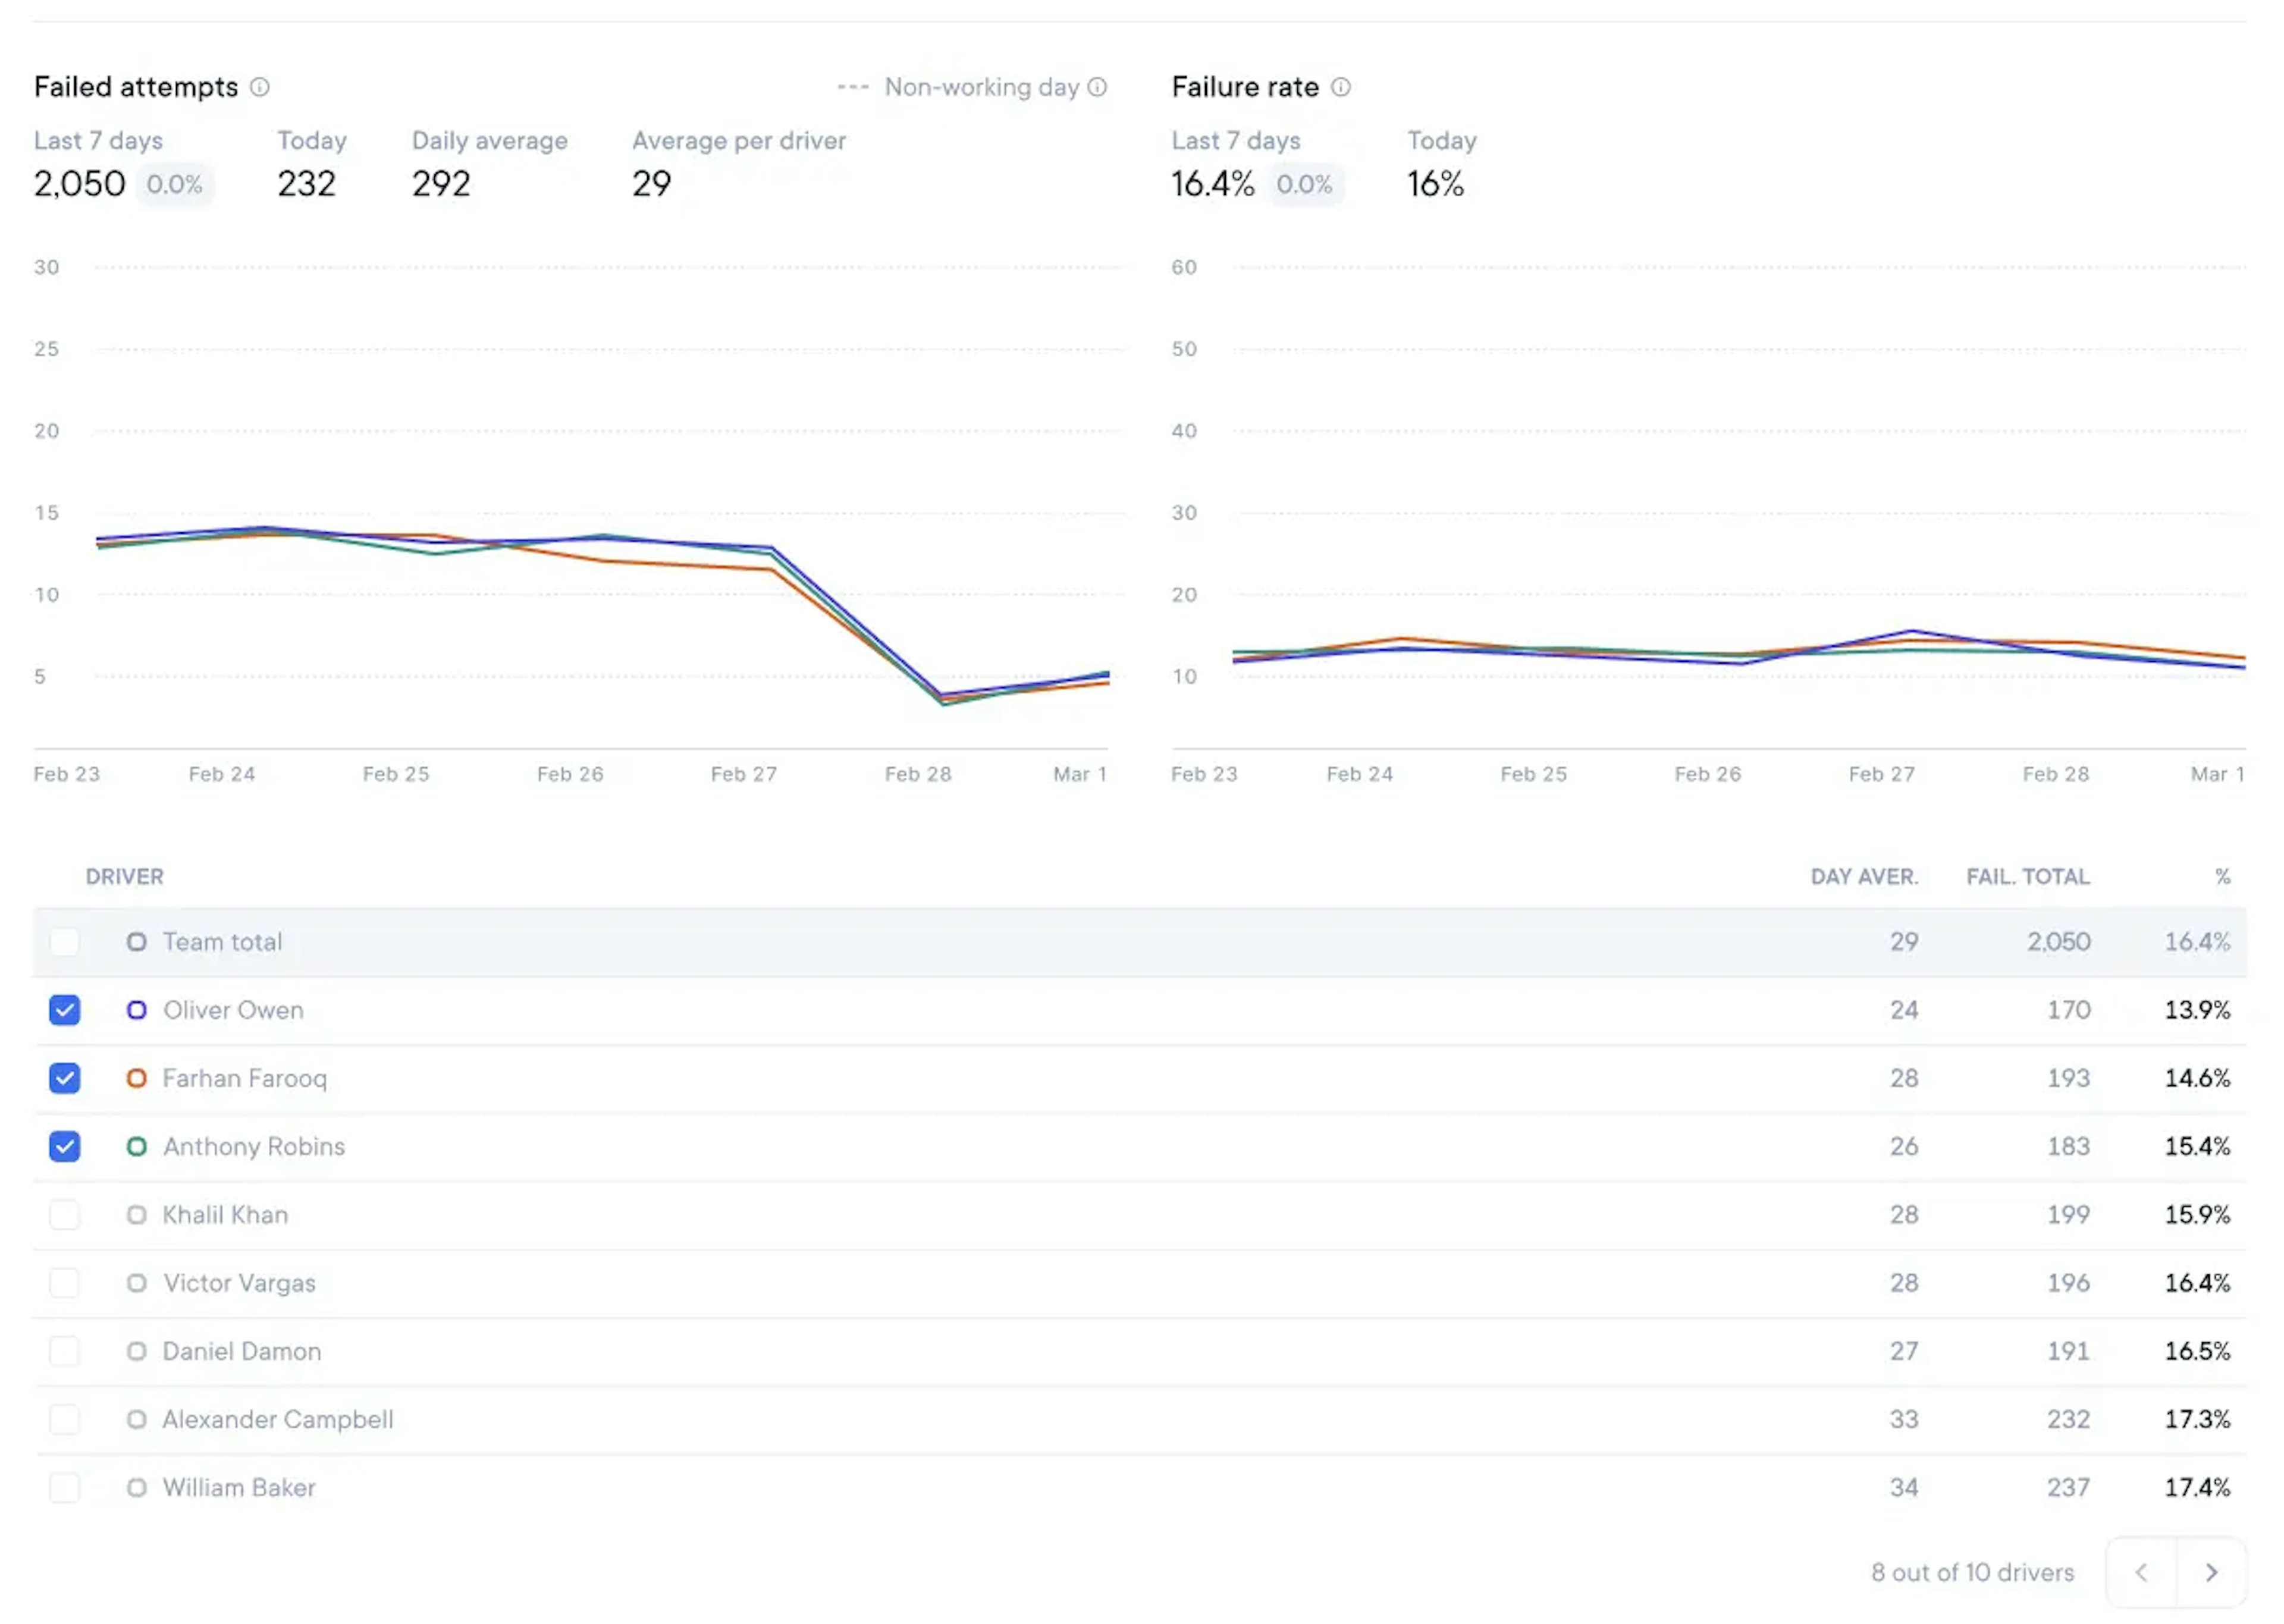
Task: Click the William Baker driver name
Action: [x=239, y=1487]
